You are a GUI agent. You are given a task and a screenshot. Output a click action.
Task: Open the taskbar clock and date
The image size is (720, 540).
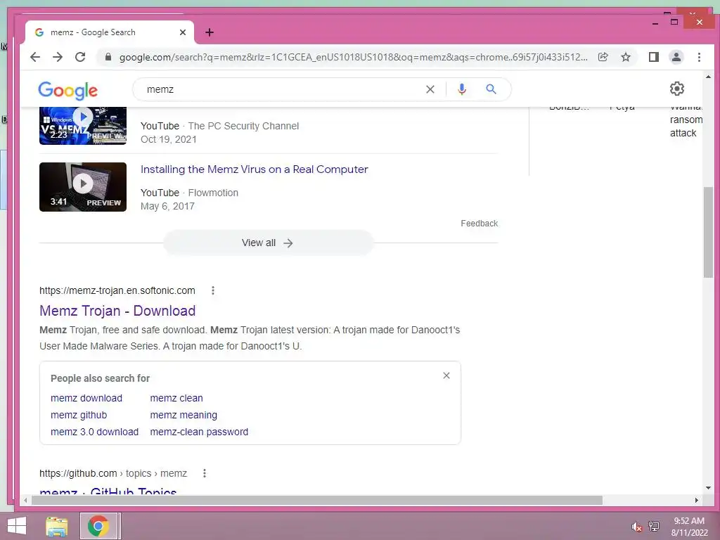click(689, 527)
